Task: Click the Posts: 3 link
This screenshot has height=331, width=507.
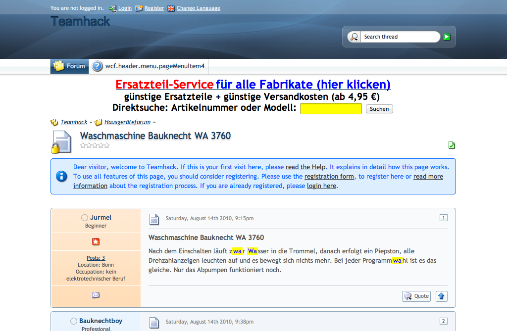Action: tap(96, 258)
